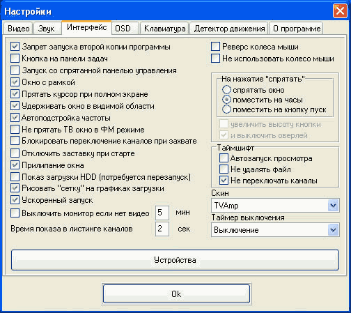This screenshot has height=313, width=351.
Task: Uncheck Автоподстройка частоты
Action: point(15,118)
